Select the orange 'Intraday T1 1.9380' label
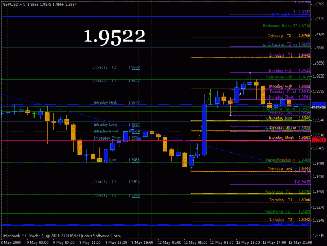 pos(290,200)
